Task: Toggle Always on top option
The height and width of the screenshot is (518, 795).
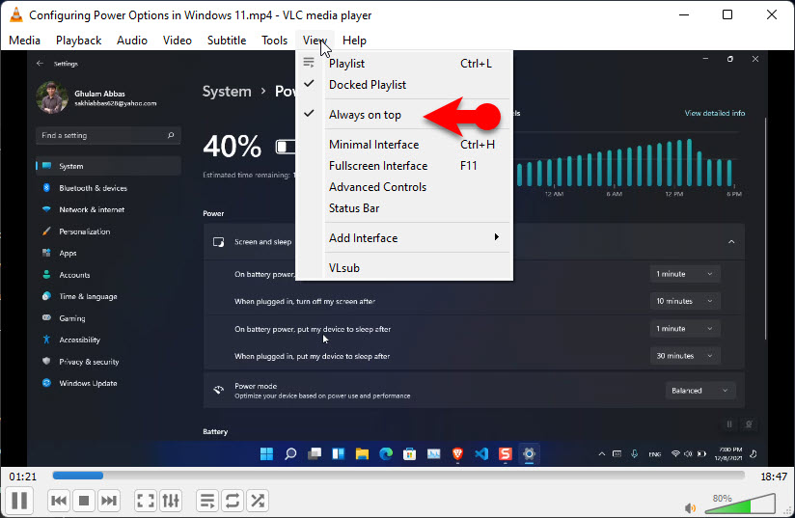Action: [404, 115]
